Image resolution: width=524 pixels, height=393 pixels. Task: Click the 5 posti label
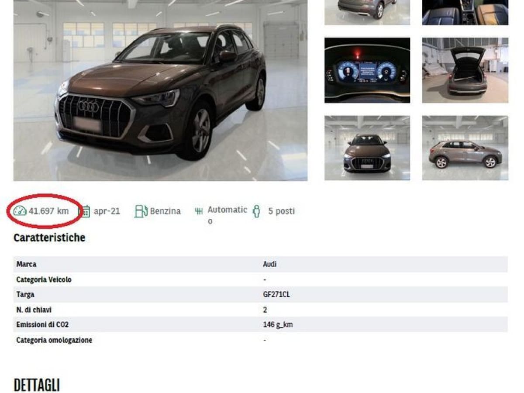click(x=281, y=211)
